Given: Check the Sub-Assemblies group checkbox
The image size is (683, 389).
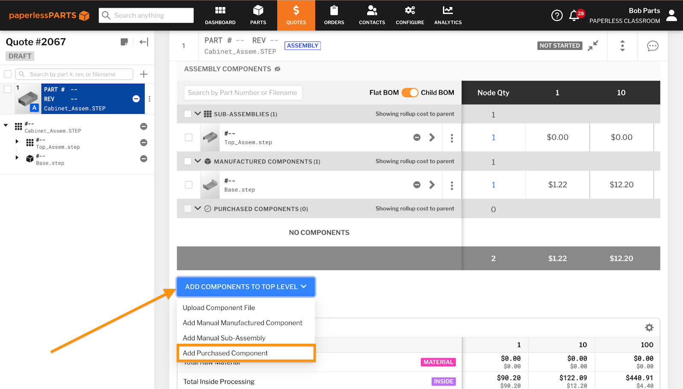Looking at the screenshot, I should pos(188,114).
